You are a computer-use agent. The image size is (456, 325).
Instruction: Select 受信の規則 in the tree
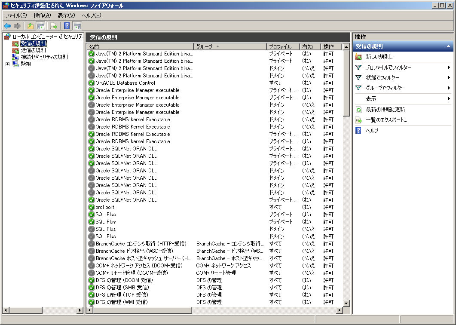pos(34,43)
